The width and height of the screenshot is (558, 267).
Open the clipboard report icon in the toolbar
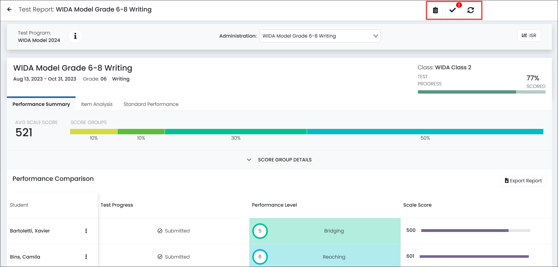436,10
